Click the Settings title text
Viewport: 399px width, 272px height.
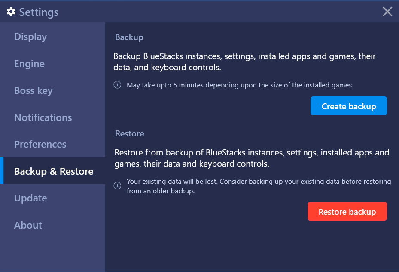click(39, 12)
